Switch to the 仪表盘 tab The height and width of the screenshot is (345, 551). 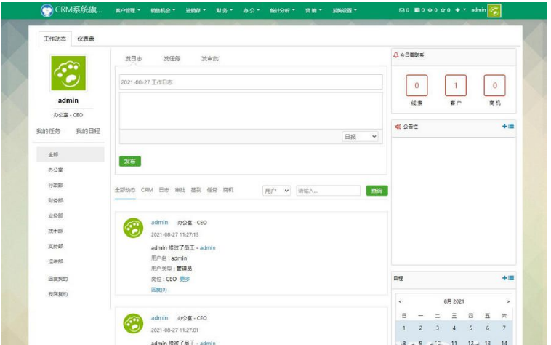tap(86, 39)
